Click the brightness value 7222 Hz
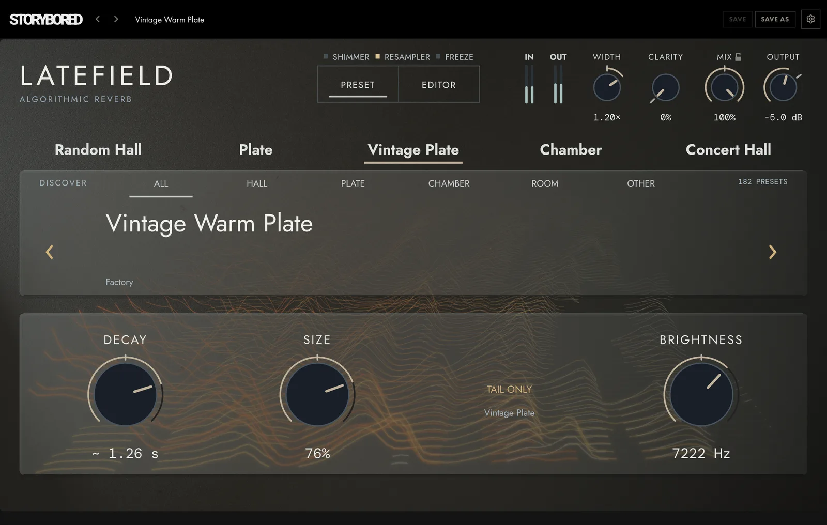This screenshot has height=525, width=827. 701,454
